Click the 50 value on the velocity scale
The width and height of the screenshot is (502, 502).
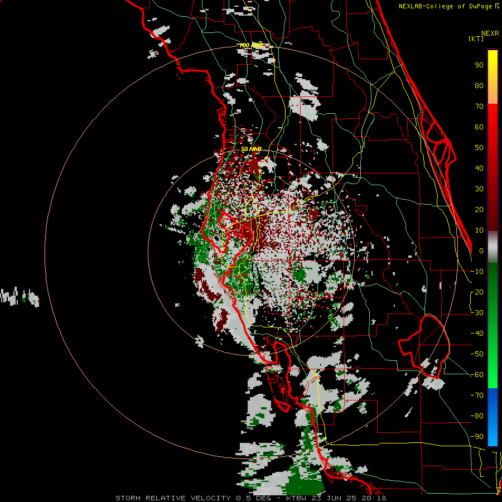(x=479, y=148)
